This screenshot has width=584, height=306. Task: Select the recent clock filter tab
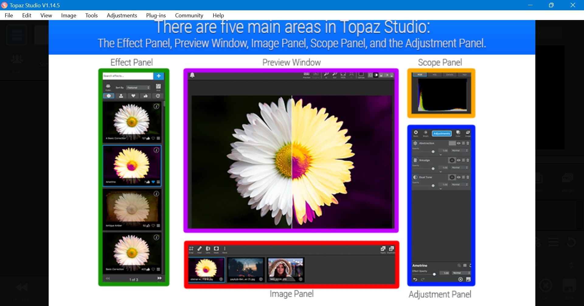tap(158, 96)
